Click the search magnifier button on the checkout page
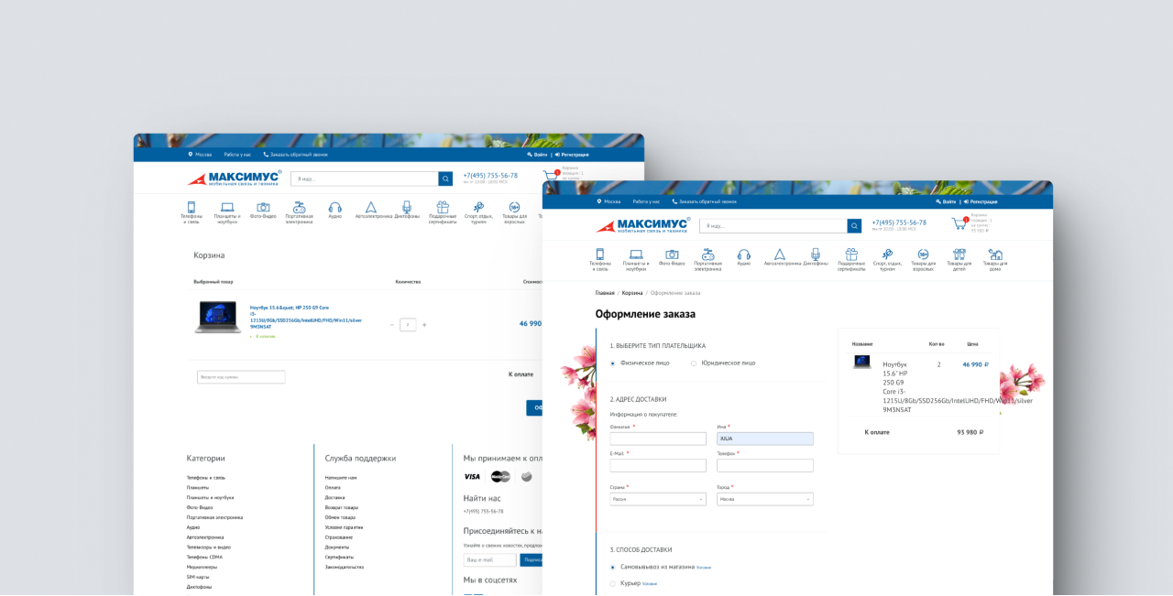This screenshot has width=1173, height=596. click(x=854, y=225)
